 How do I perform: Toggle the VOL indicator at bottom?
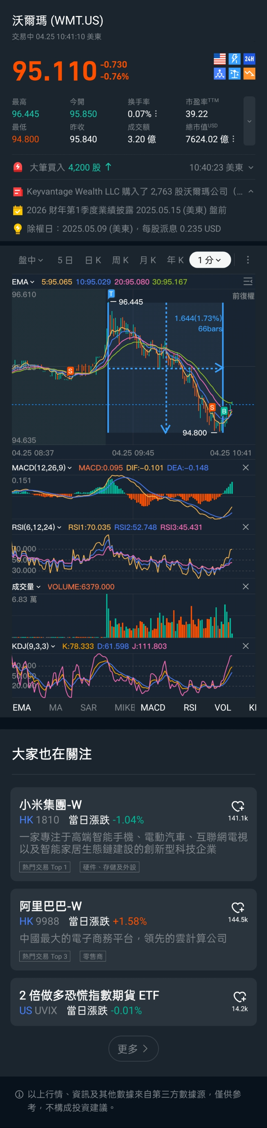tap(222, 708)
